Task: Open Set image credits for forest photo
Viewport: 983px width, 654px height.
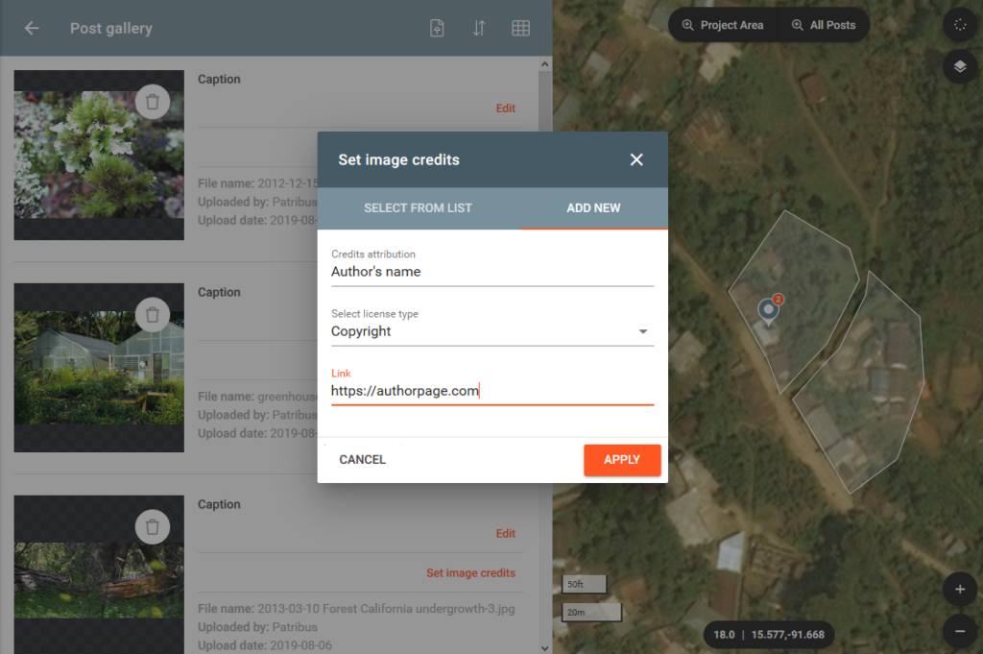Action: 470,573
